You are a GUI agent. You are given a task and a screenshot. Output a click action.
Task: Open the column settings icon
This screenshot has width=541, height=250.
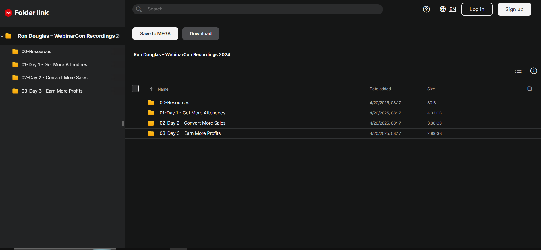click(x=530, y=89)
